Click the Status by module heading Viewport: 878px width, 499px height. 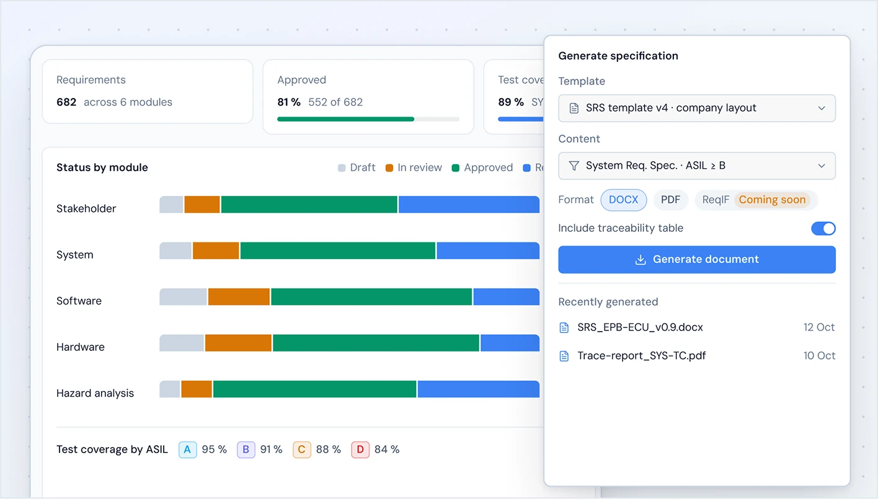(102, 167)
